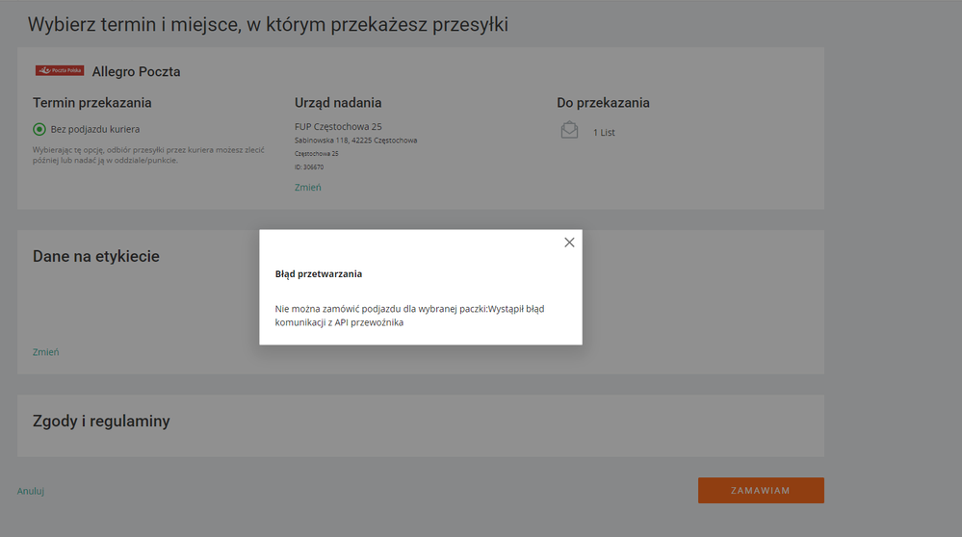This screenshot has height=537, width=962.
Task: Click the error message about API przewoźnika
Action: [x=410, y=316]
